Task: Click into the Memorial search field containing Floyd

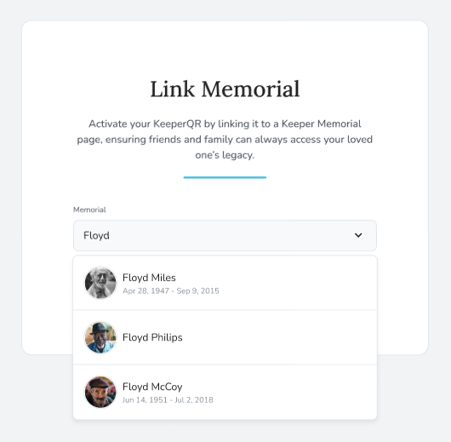Action: click(225, 236)
